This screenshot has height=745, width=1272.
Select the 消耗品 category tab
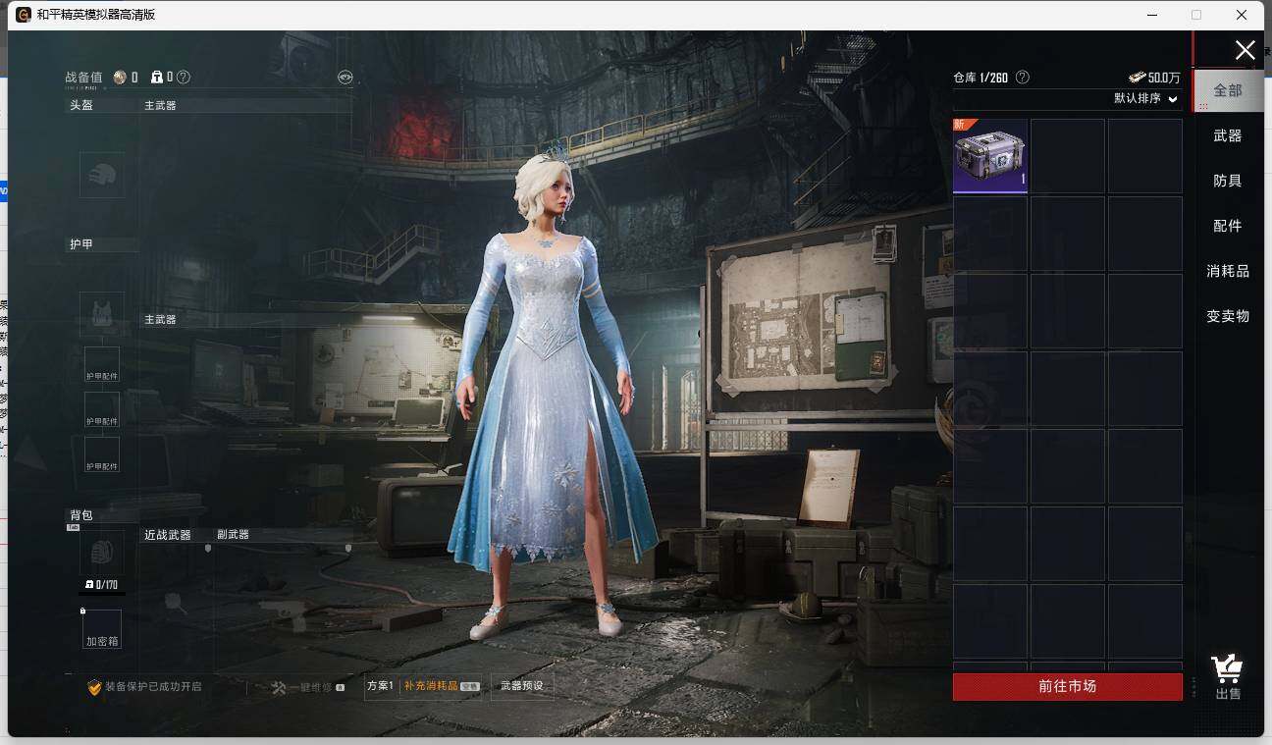click(1228, 271)
